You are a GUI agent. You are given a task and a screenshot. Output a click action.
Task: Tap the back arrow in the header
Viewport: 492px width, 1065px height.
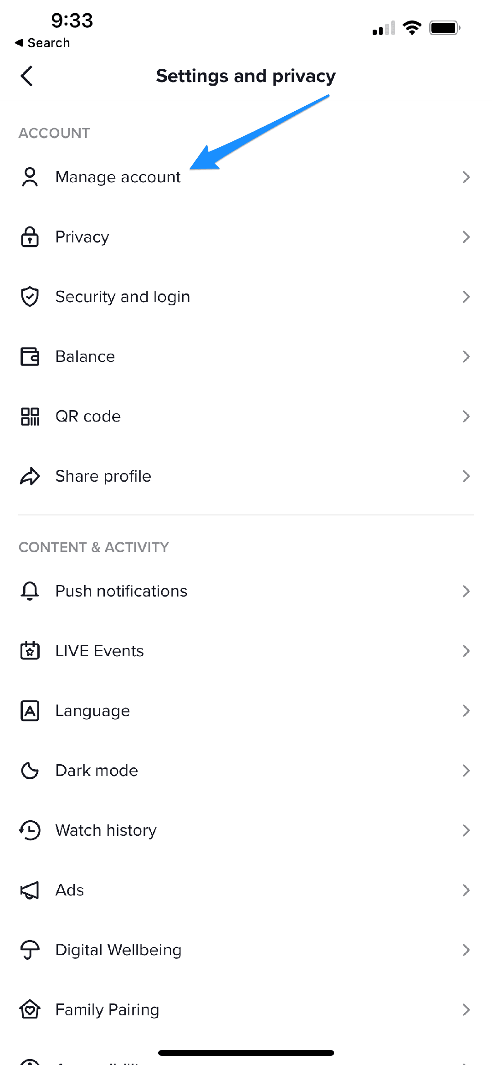(27, 76)
